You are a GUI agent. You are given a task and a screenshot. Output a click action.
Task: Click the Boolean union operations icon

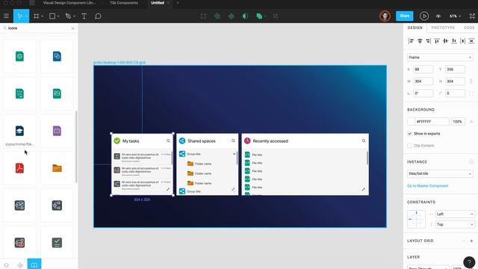pos(259,16)
